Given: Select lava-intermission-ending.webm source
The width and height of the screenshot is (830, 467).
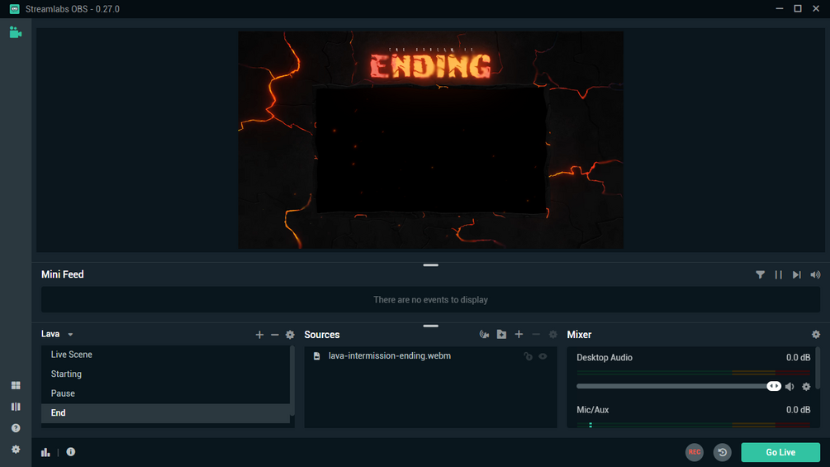Looking at the screenshot, I should pos(430,355).
